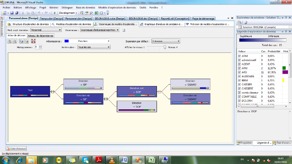Open the Arborescence 'Fonction' dropdown
Image resolution: width=292 pixels, height=164 pixels.
tap(109, 42)
